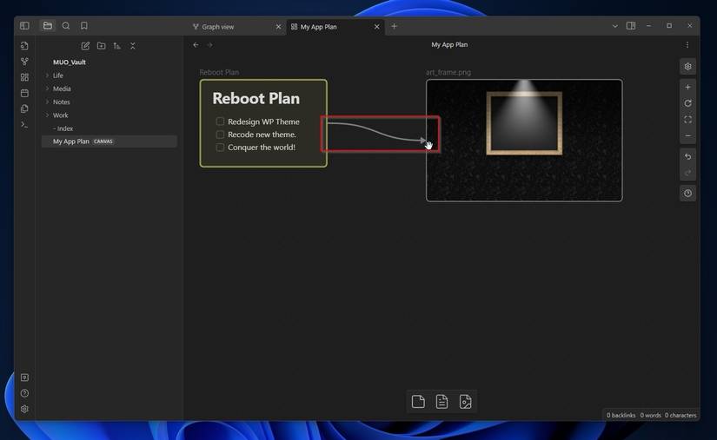This screenshot has width=717, height=440.
Task: Tick the Recode new theme checkbox
Action: tap(220, 135)
